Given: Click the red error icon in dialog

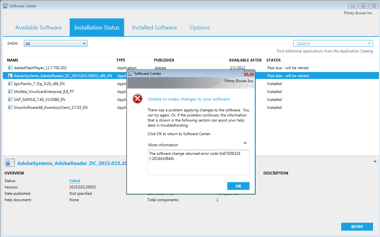Looking at the screenshot, I should [137, 99].
